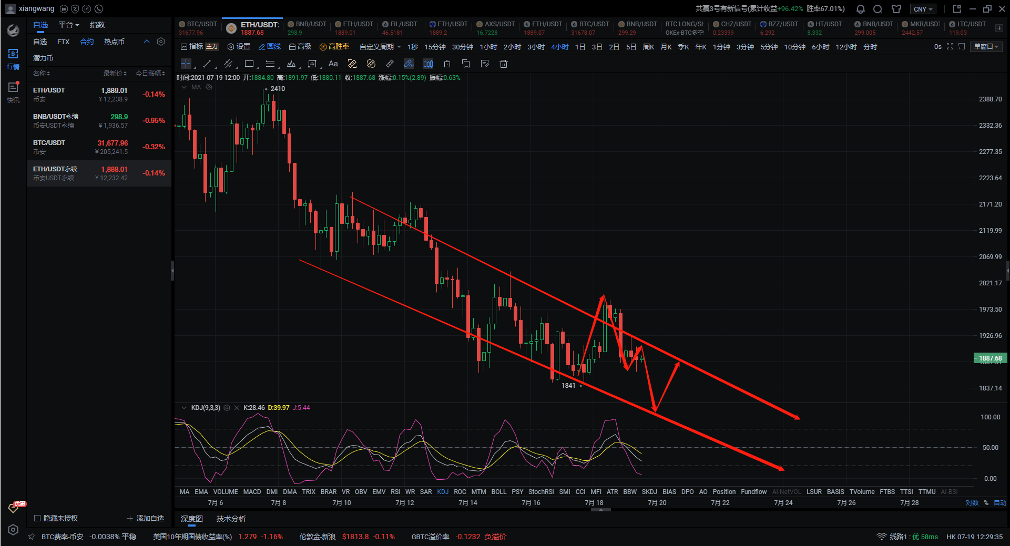Image resolution: width=1010 pixels, height=546 pixels.
Task: Click 添加自选 add to watchlist
Action: pos(146,518)
